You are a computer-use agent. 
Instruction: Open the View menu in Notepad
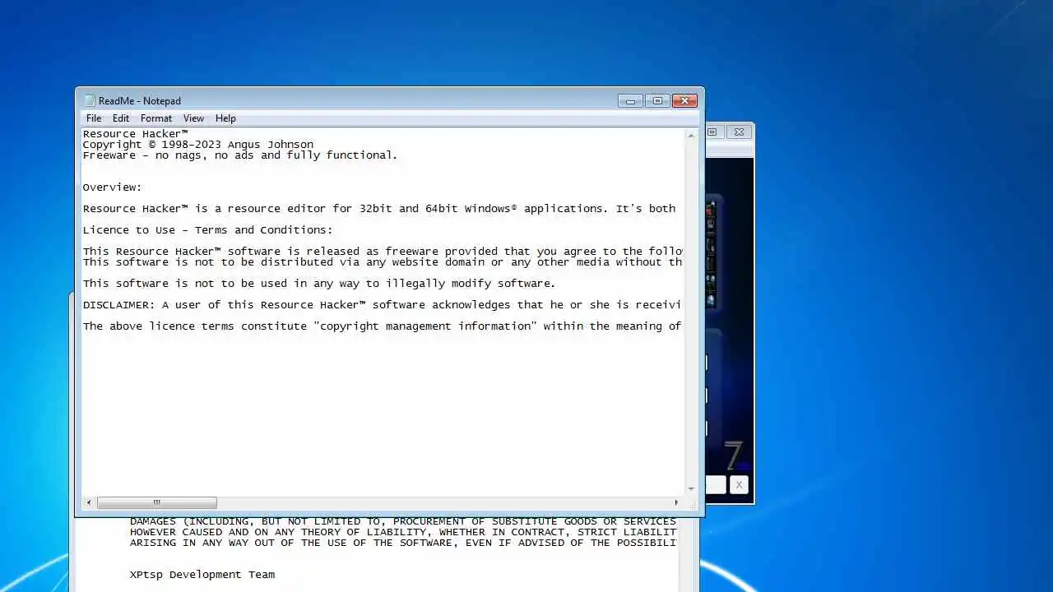click(193, 118)
